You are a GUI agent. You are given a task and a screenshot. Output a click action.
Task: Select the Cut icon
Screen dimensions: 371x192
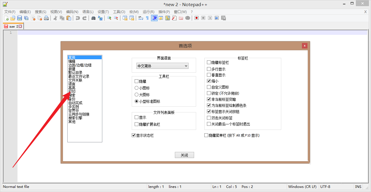[55, 18]
